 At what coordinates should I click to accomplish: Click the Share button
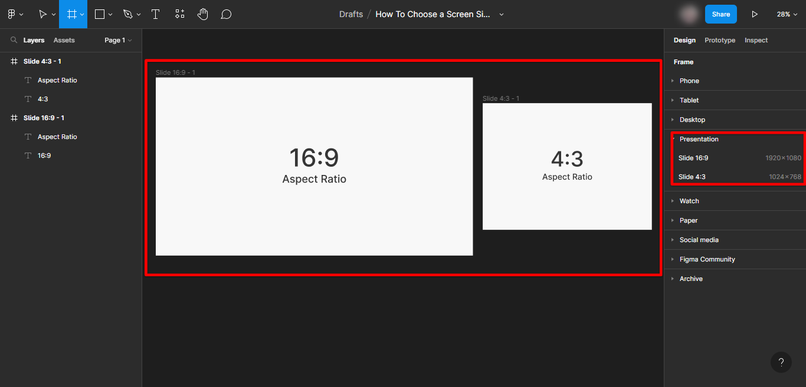click(x=720, y=14)
